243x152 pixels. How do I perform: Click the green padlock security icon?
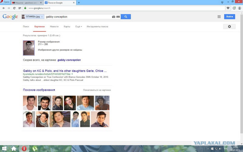[x=25, y=8]
